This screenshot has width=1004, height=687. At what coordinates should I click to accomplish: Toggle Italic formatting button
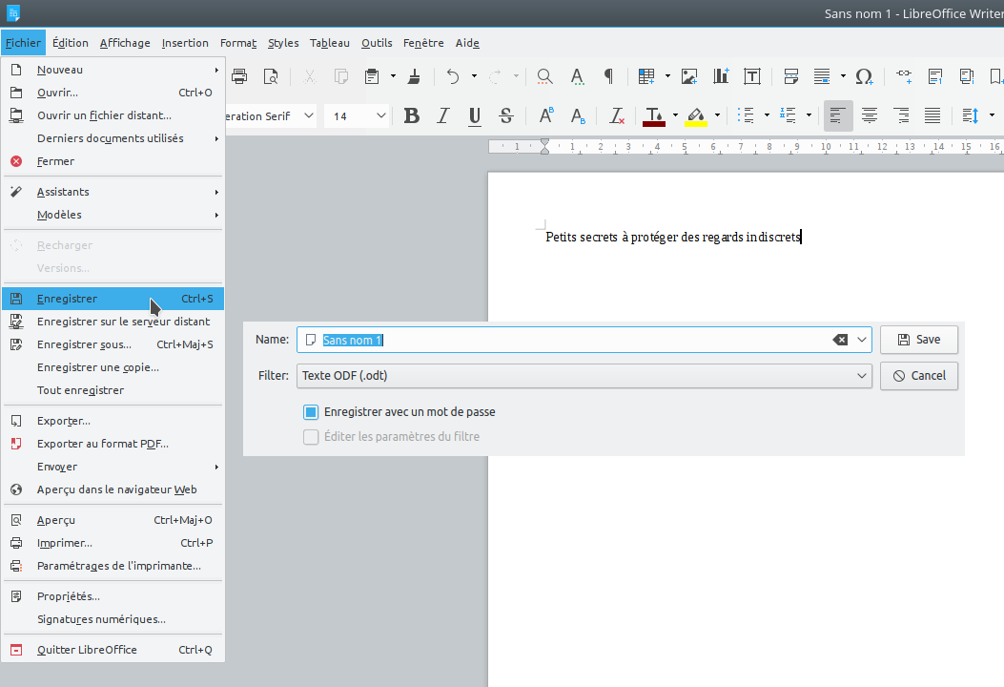[442, 116]
